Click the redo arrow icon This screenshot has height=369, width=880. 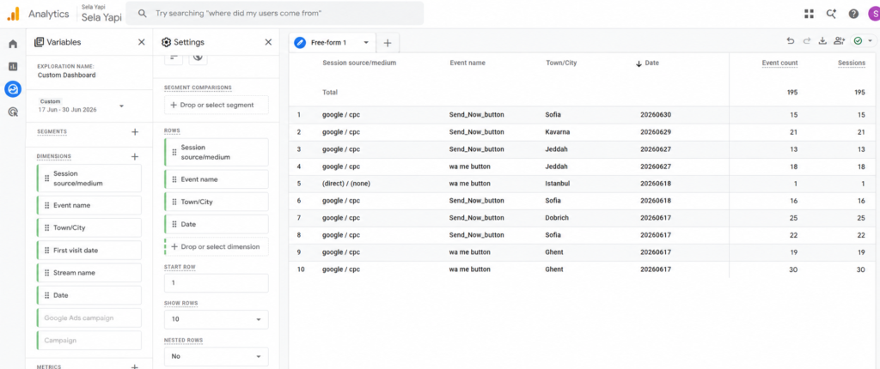807,41
